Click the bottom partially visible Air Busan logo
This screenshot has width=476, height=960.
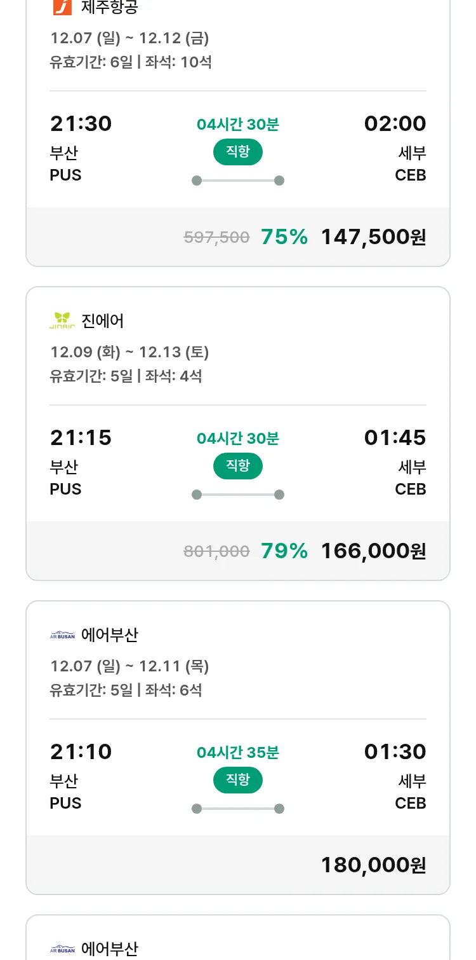pyautogui.click(x=62, y=949)
